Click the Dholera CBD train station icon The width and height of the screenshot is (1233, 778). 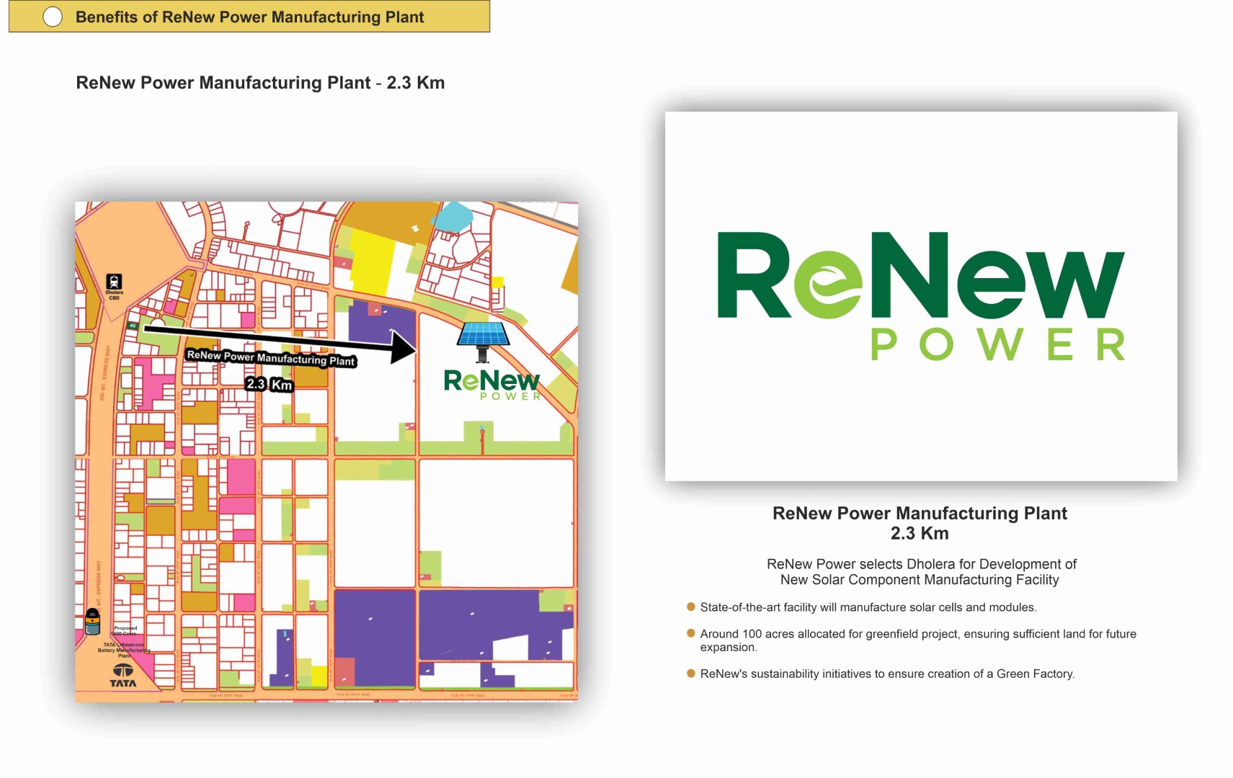(114, 281)
